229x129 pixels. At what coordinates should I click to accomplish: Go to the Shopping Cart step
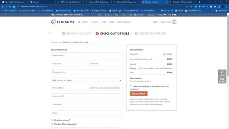(x=76, y=33)
